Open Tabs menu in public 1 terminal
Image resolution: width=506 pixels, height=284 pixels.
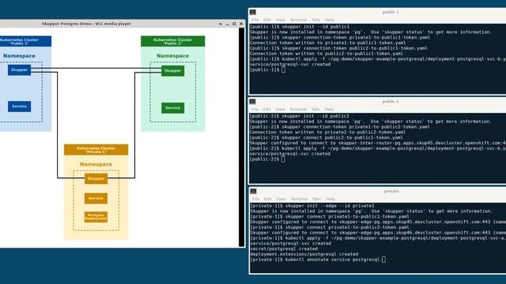point(316,20)
